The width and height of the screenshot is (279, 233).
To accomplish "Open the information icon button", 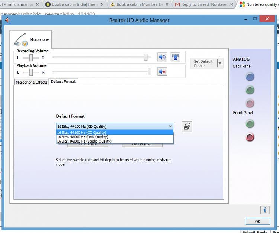I will pyautogui.click(x=265, y=210).
